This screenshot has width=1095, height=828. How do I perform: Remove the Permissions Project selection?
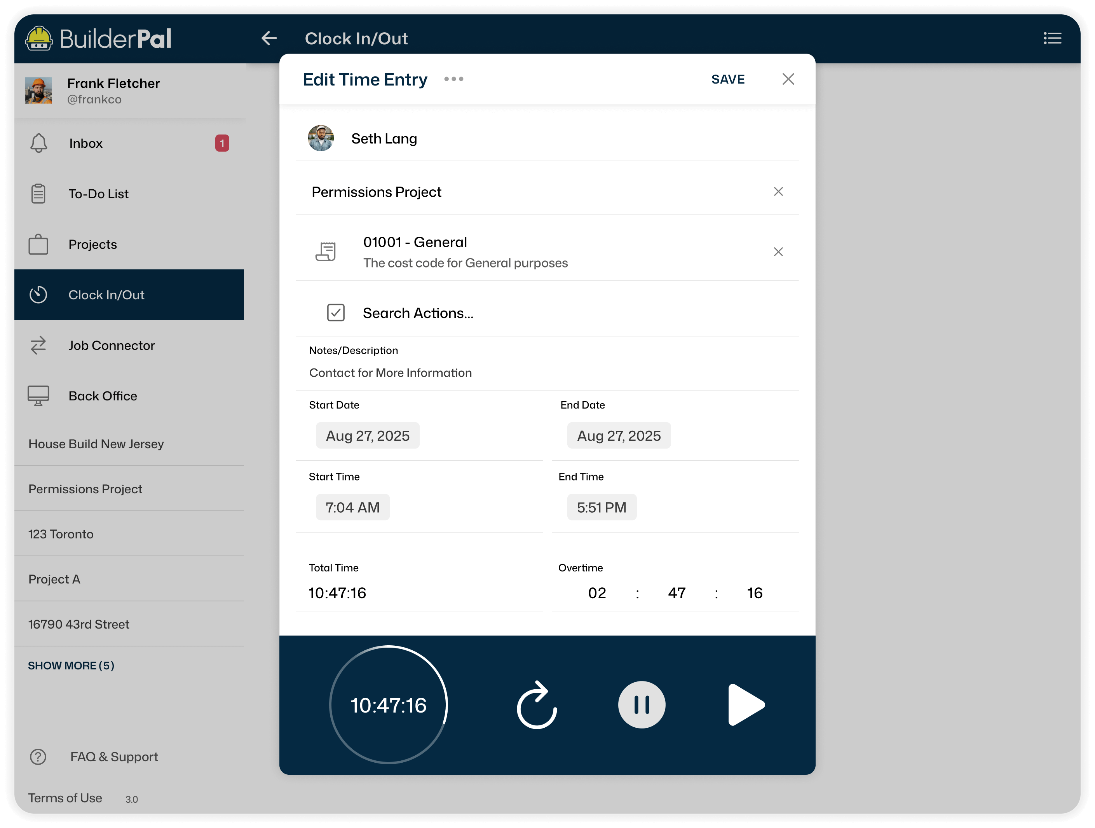click(778, 192)
